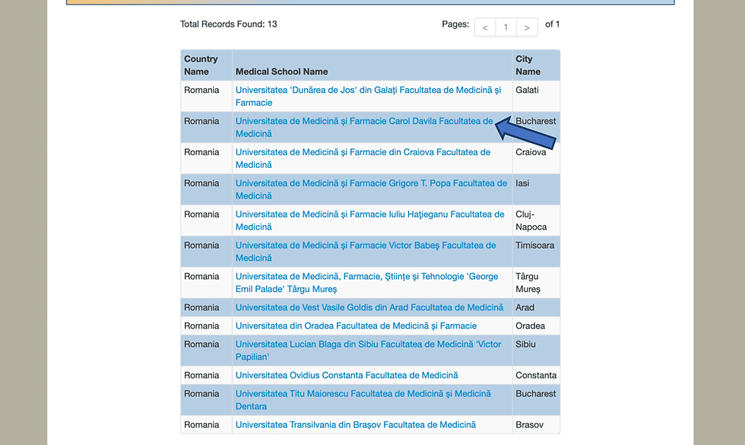Image resolution: width=745 pixels, height=445 pixels.
Task: Open Grigore T. Popa school link
Action: (371, 189)
